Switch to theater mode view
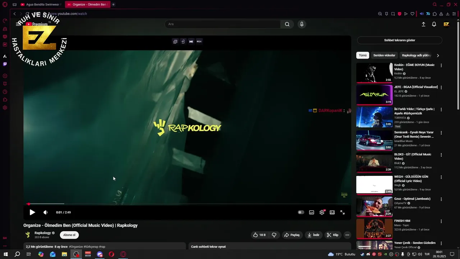460x259 pixels. click(332, 212)
